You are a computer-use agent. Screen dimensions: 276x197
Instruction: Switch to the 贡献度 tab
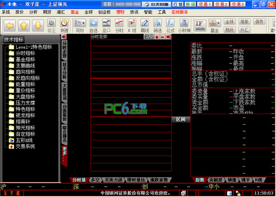tap(215, 180)
